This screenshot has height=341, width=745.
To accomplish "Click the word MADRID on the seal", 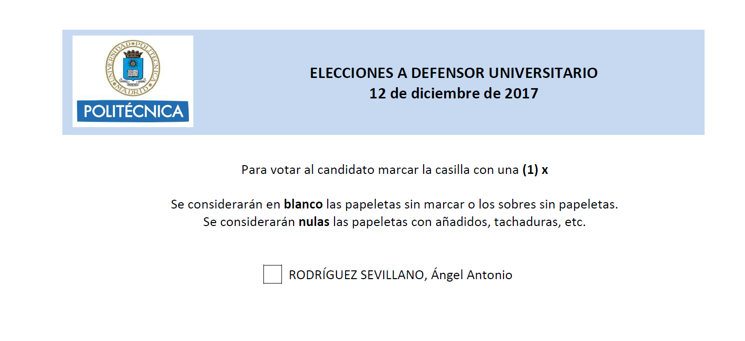I will pyautogui.click(x=133, y=90).
